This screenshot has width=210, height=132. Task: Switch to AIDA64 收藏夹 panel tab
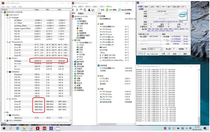coord(81,14)
